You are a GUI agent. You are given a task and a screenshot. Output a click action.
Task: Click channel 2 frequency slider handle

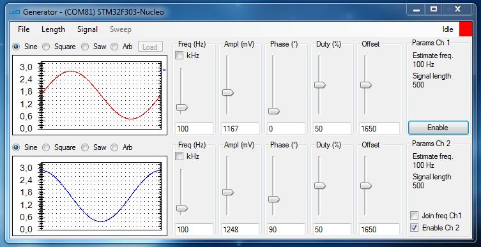[x=181, y=209]
